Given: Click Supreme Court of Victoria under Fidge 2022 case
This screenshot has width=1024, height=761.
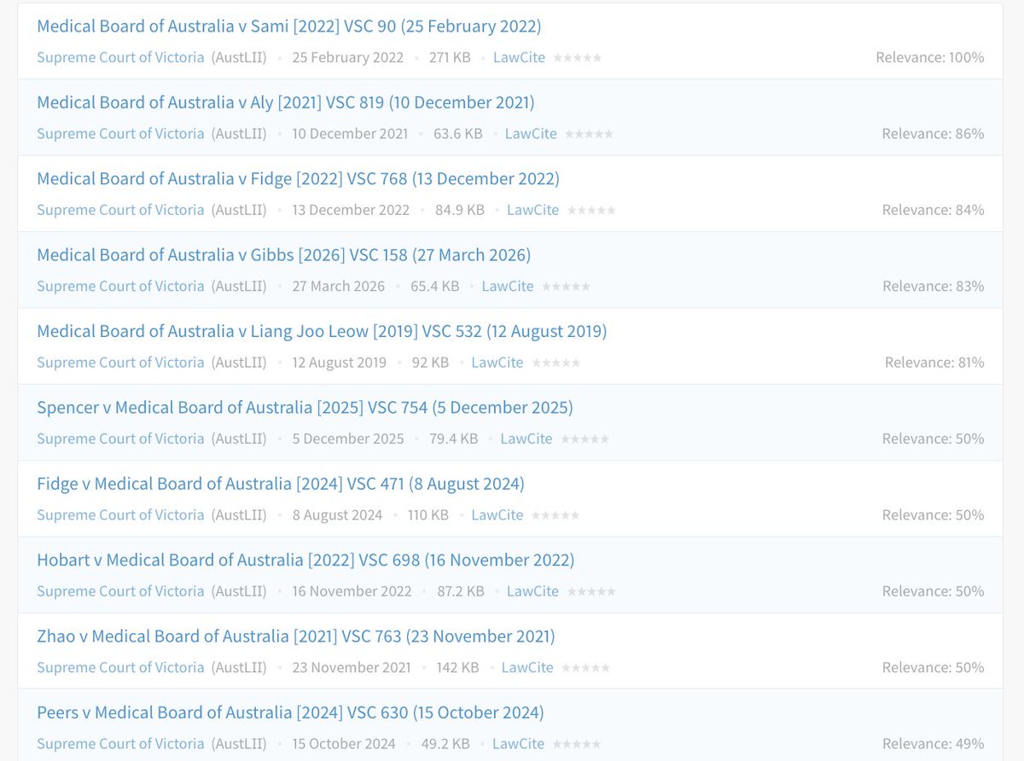Looking at the screenshot, I should click(x=120, y=210).
